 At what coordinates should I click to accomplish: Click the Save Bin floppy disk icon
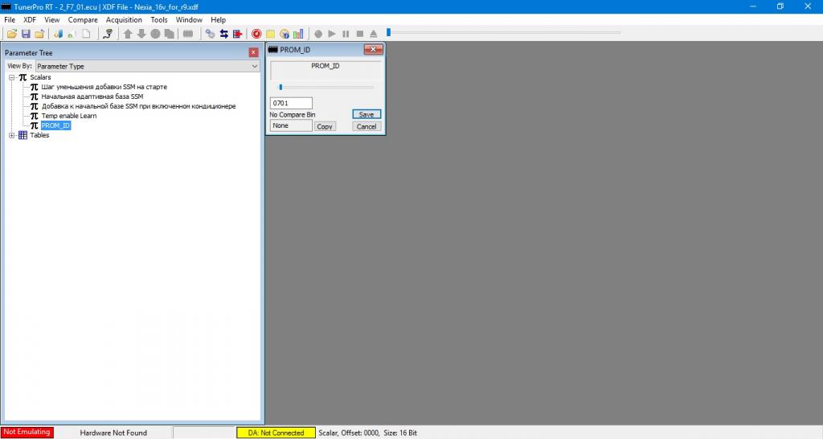pyautogui.click(x=26, y=34)
